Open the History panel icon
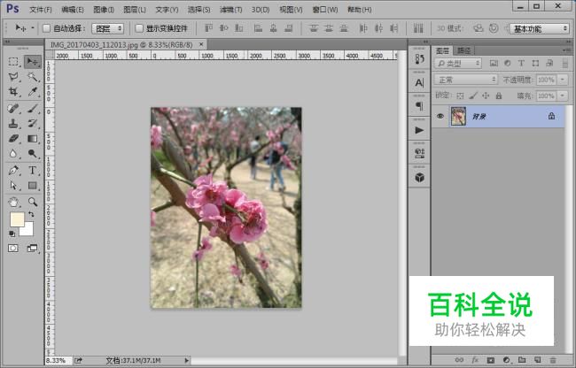Image resolution: width=576 pixels, height=368 pixels. click(x=419, y=59)
